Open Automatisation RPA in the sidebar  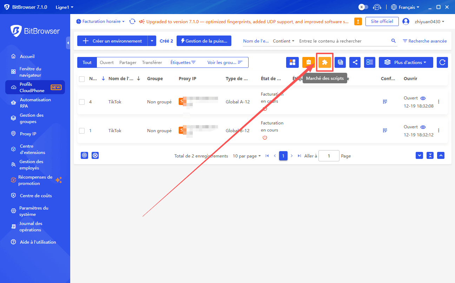coord(35,103)
